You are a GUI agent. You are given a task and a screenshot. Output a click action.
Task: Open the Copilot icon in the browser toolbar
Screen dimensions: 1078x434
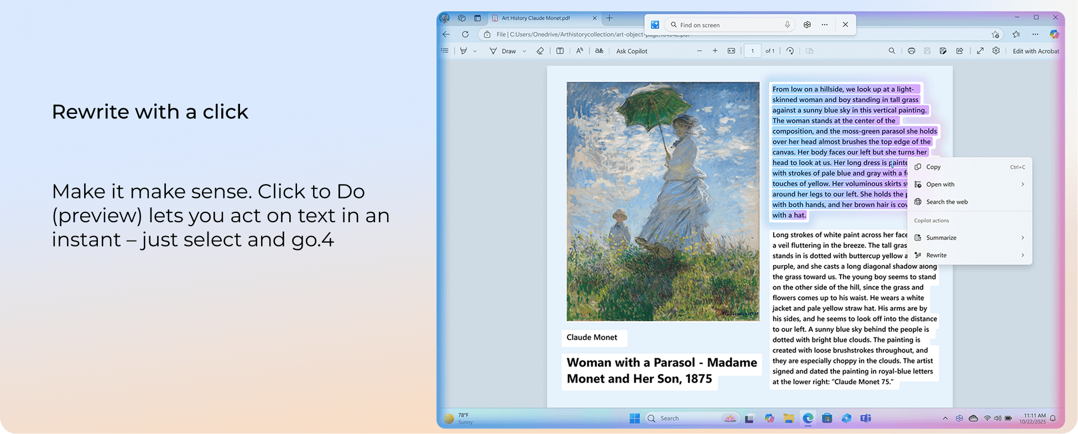[1054, 34]
